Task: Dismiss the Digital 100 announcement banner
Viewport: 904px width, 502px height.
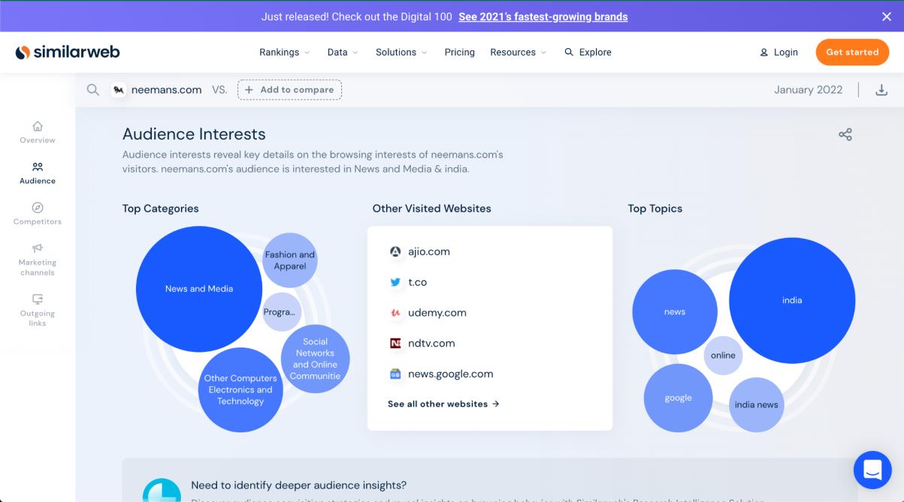Action: tap(886, 17)
